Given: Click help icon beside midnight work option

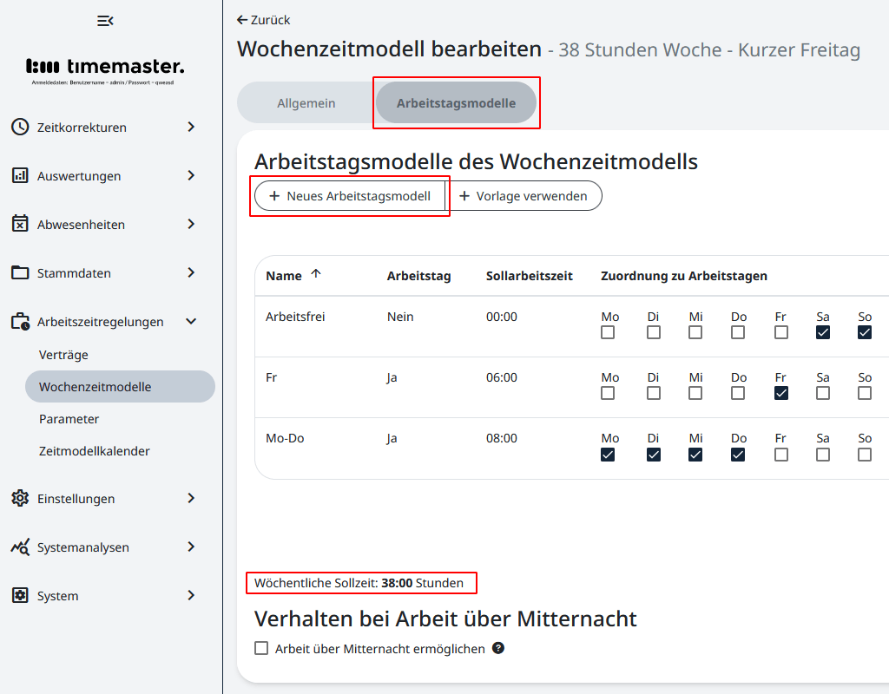Looking at the screenshot, I should (498, 648).
